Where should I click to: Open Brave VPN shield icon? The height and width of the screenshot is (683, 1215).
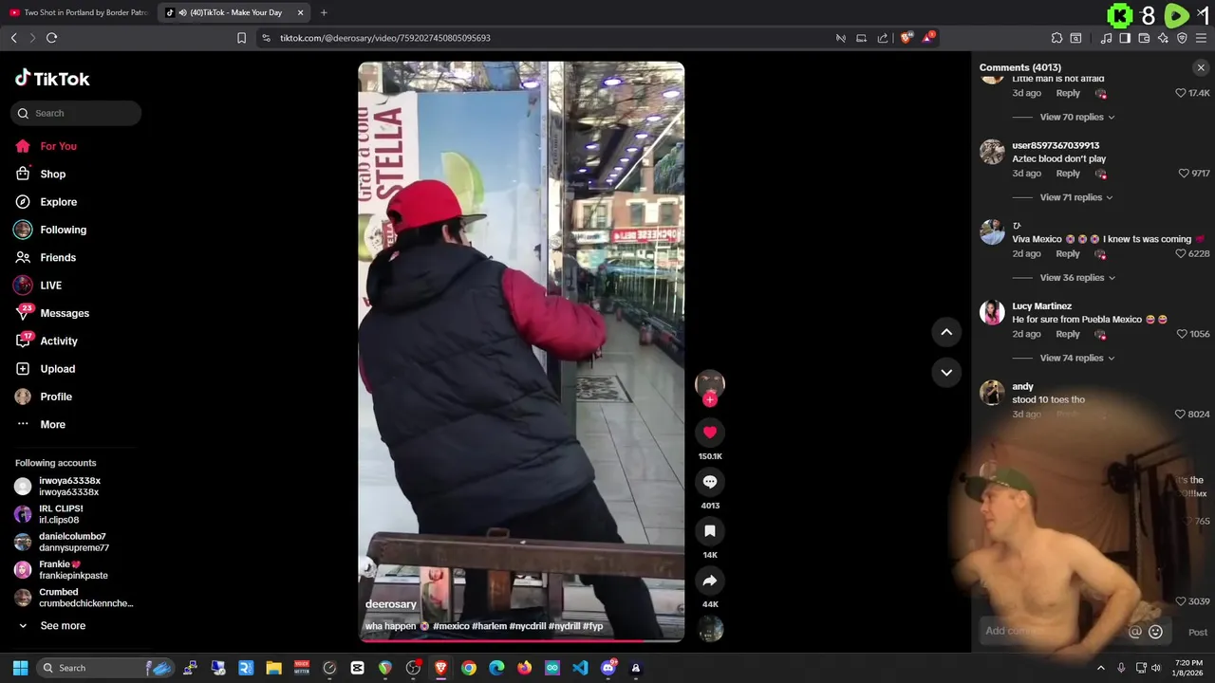(x=1182, y=38)
